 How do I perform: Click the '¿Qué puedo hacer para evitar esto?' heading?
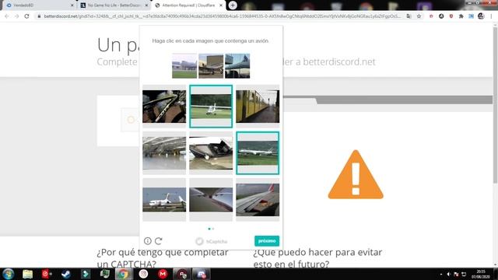pos(317,258)
